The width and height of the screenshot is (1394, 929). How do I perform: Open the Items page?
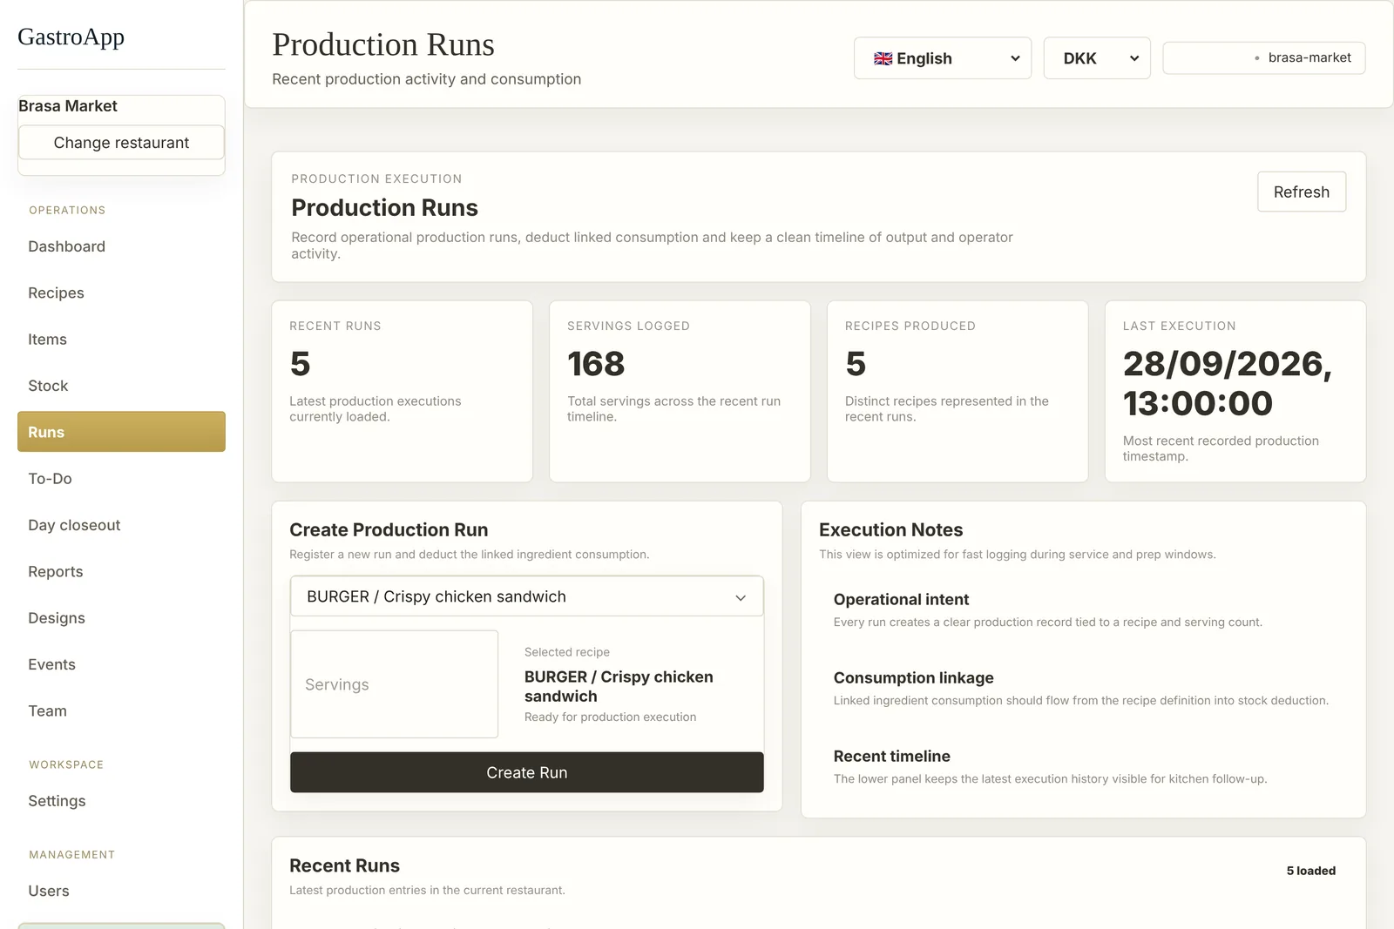click(121, 340)
